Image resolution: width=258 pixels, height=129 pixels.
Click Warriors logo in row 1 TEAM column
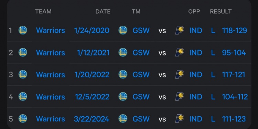pos(23,30)
